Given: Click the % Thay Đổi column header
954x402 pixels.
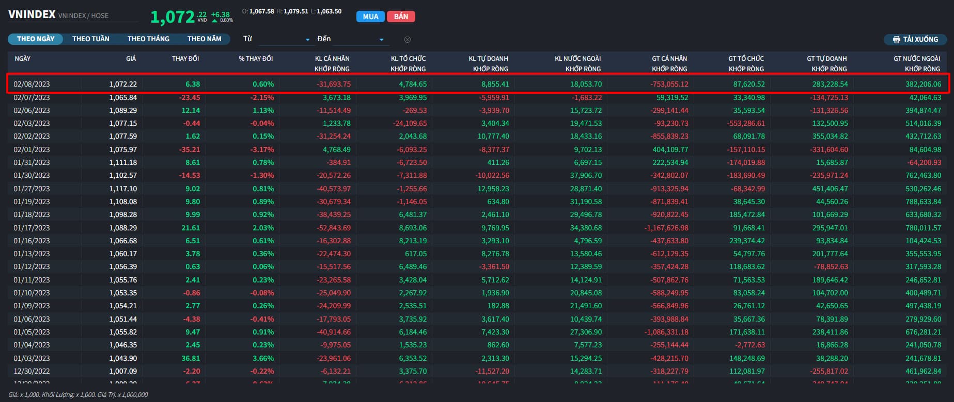Looking at the screenshot, I should pos(256,59).
